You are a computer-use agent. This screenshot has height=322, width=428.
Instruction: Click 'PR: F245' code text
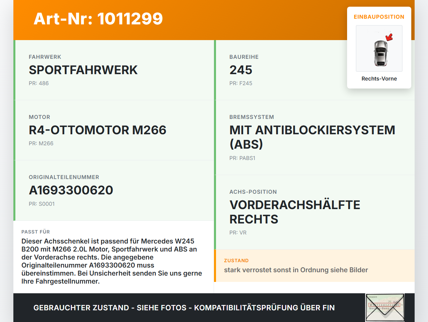pyautogui.click(x=241, y=84)
